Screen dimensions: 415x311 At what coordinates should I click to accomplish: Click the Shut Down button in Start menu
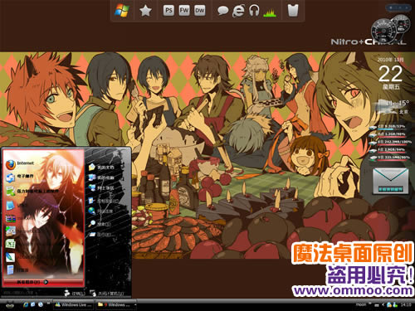tap(107, 294)
